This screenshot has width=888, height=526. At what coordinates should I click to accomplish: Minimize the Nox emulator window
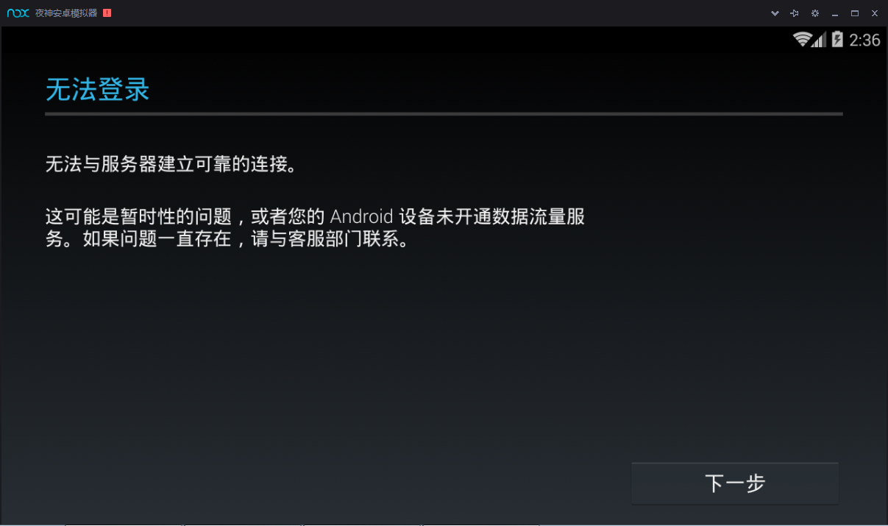click(835, 13)
